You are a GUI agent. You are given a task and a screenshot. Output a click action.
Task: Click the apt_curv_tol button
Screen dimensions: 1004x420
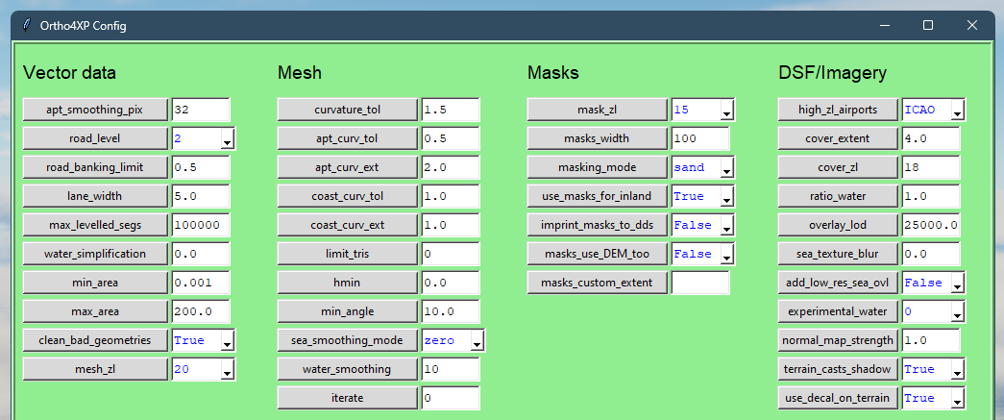(348, 138)
